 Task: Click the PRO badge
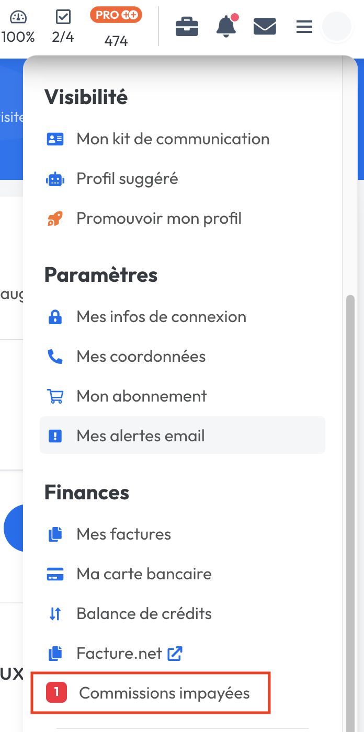(116, 15)
